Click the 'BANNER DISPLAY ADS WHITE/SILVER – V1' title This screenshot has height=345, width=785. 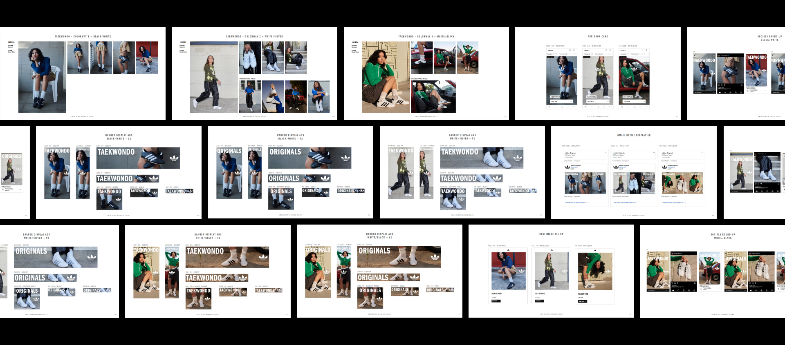click(462, 137)
